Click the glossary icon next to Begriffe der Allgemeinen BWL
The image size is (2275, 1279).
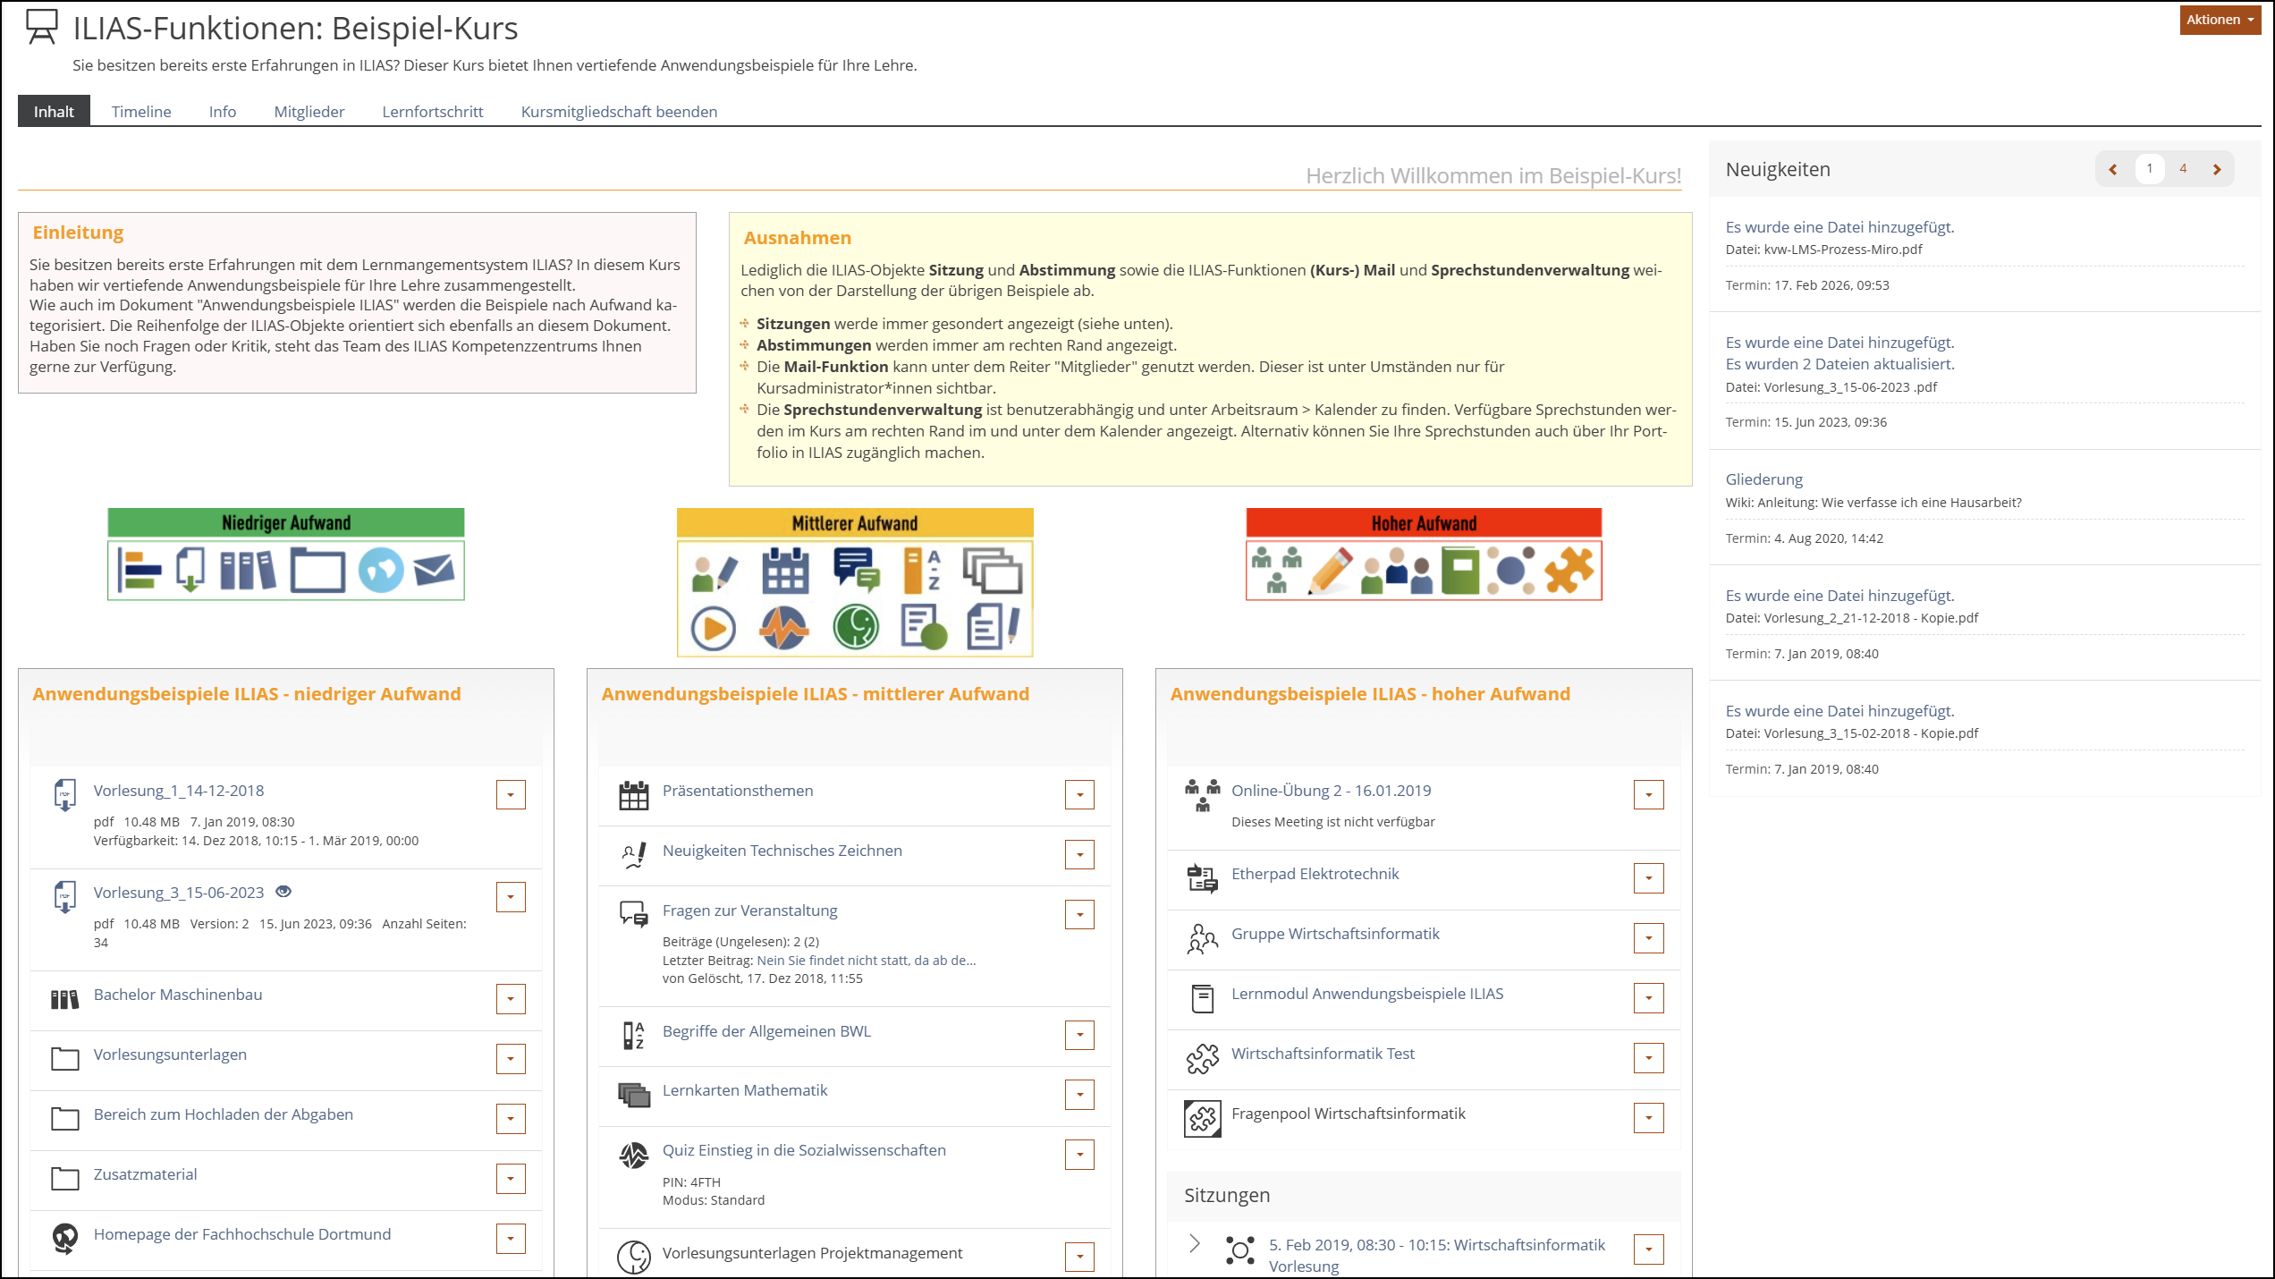click(633, 1036)
